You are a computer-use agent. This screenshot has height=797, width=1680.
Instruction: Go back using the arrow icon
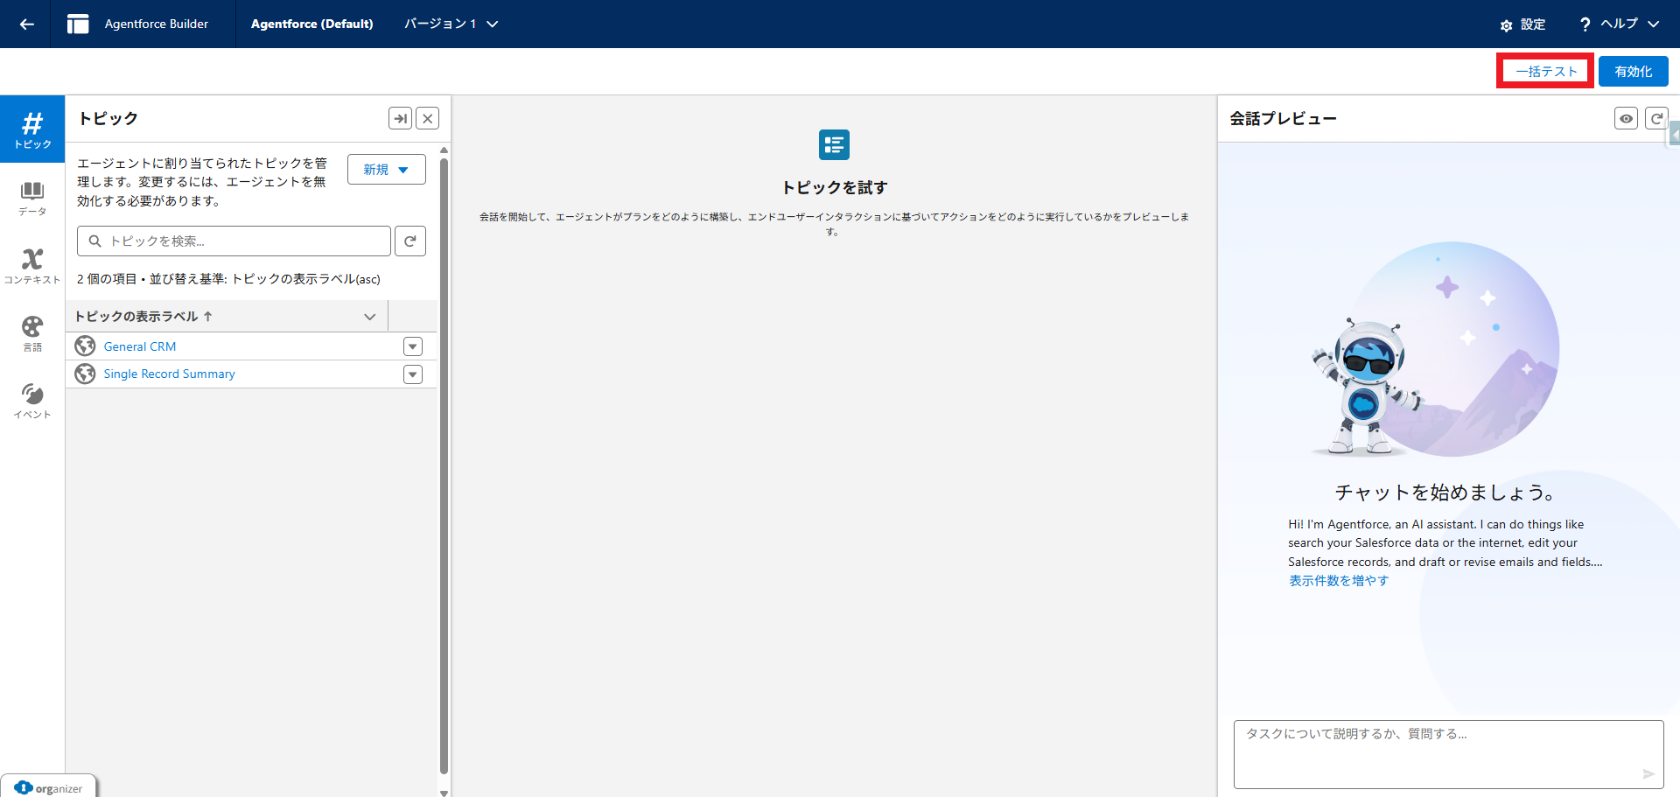(26, 24)
